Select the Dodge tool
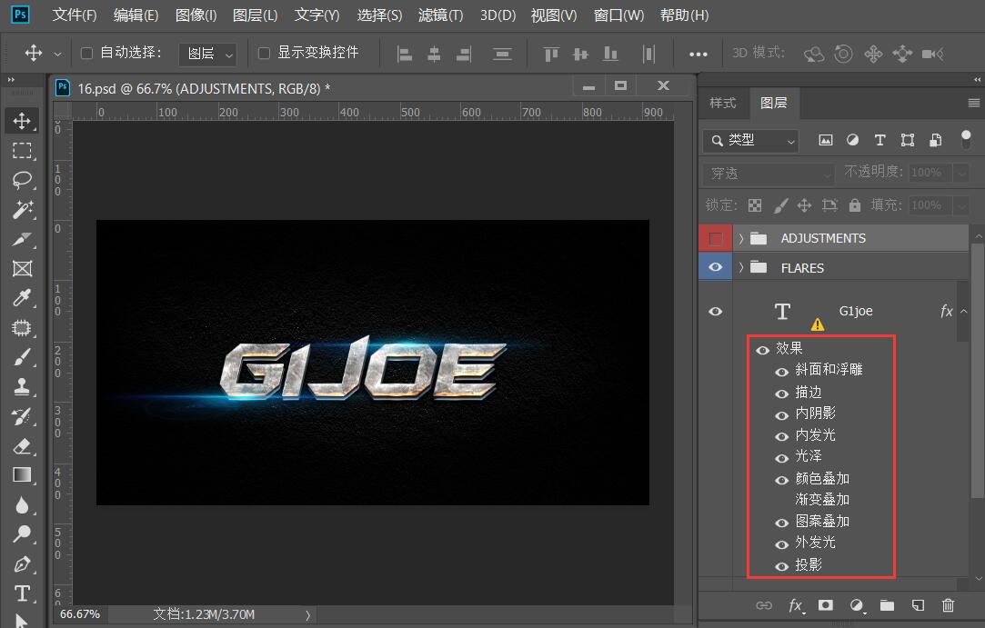This screenshot has height=628, width=985. (x=22, y=534)
